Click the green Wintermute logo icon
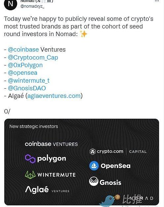The image size is (164, 207). (30, 175)
